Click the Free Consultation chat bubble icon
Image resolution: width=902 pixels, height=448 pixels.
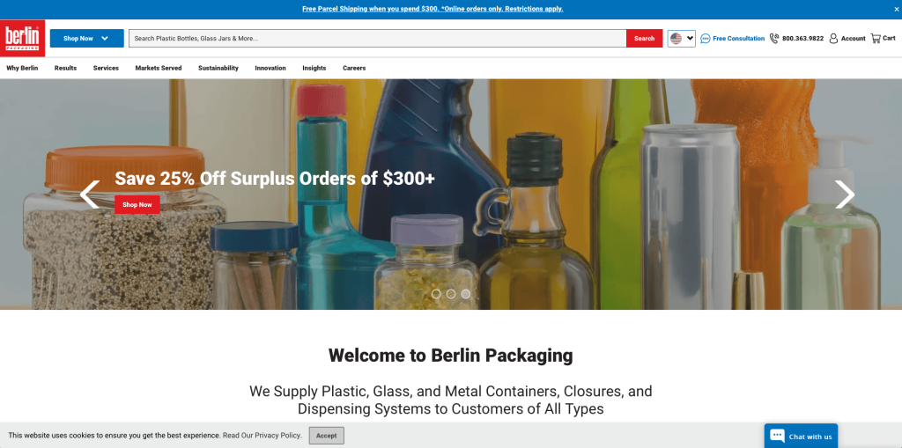point(706,39)
